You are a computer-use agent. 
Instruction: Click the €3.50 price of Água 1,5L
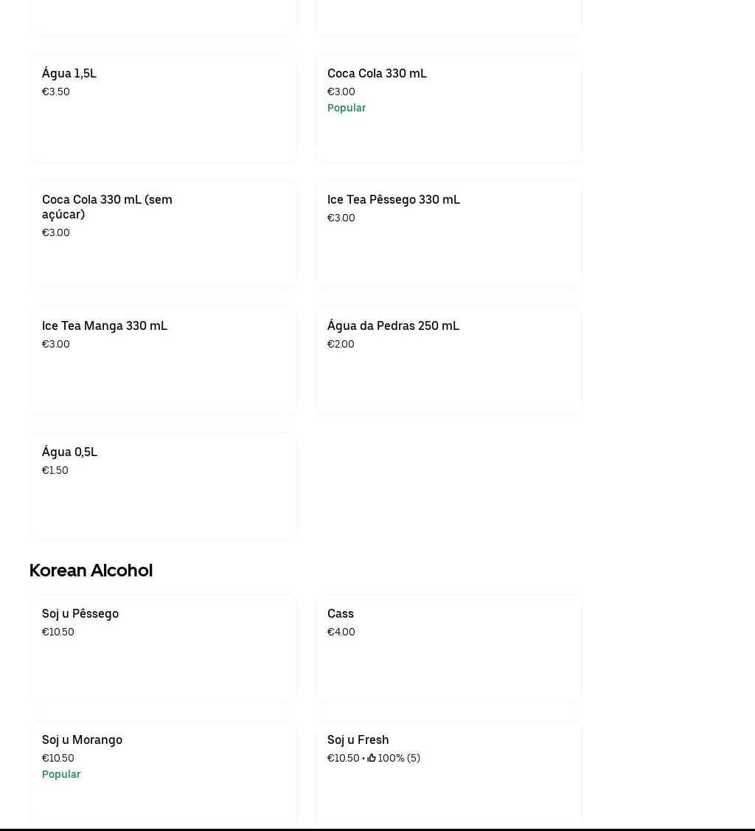pyautogui.click(x=56, y=92)
